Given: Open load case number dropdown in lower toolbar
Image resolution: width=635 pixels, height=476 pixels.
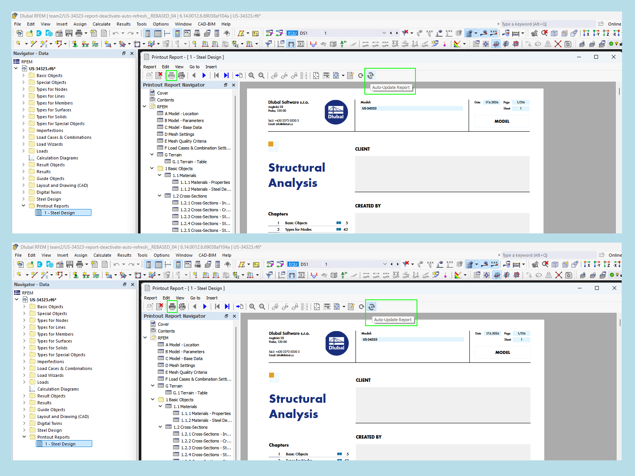Looking at the screenshot, I should click(385, 264).
